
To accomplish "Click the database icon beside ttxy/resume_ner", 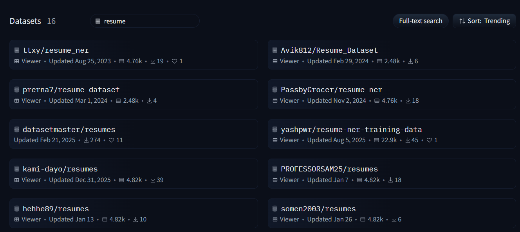I will coord(17,50).
